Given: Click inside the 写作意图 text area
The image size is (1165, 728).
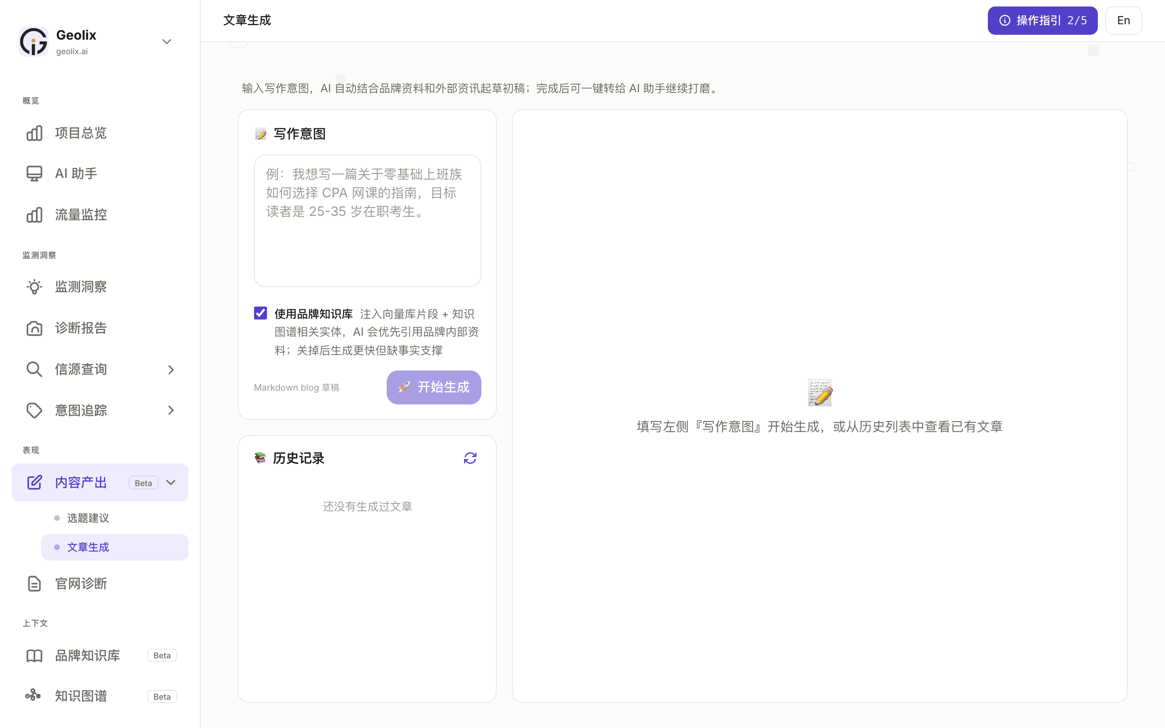Looking at the screenshot, I should point(367,221).
